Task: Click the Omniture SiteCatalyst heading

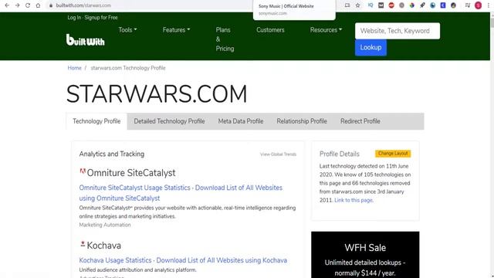Action: click(131, 173)
